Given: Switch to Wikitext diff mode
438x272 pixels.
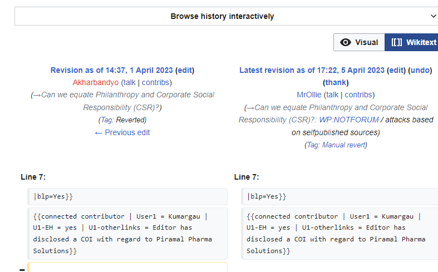Looking at the screenshot, I should coord(413,42).
